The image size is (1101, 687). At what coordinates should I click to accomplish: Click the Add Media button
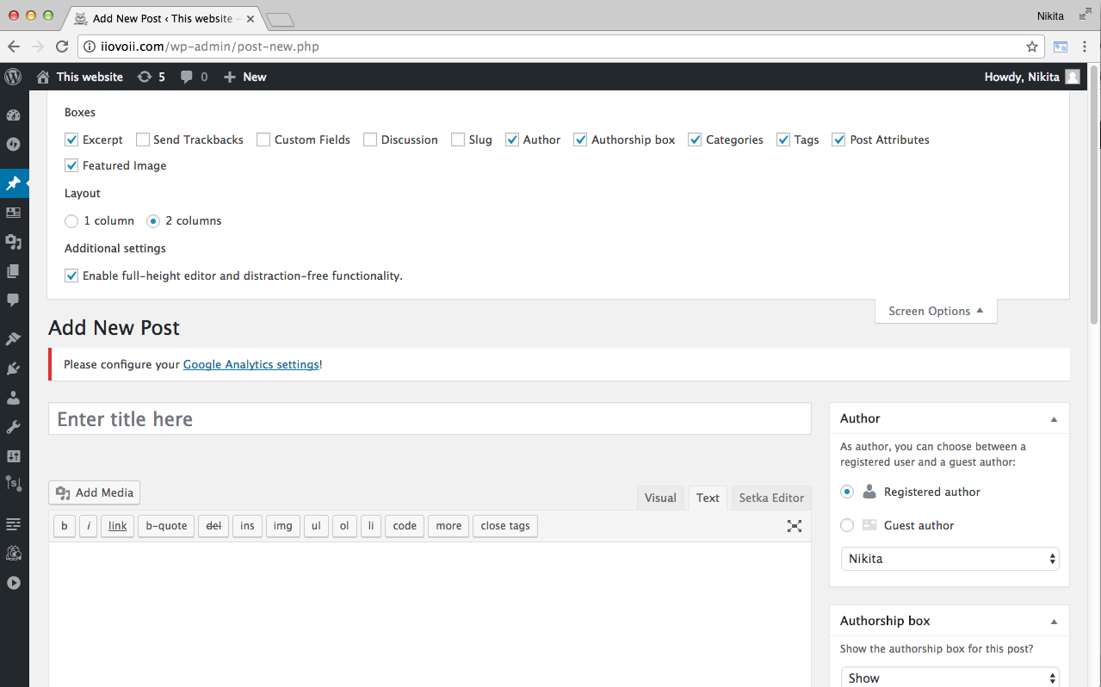tap(95, 492)
